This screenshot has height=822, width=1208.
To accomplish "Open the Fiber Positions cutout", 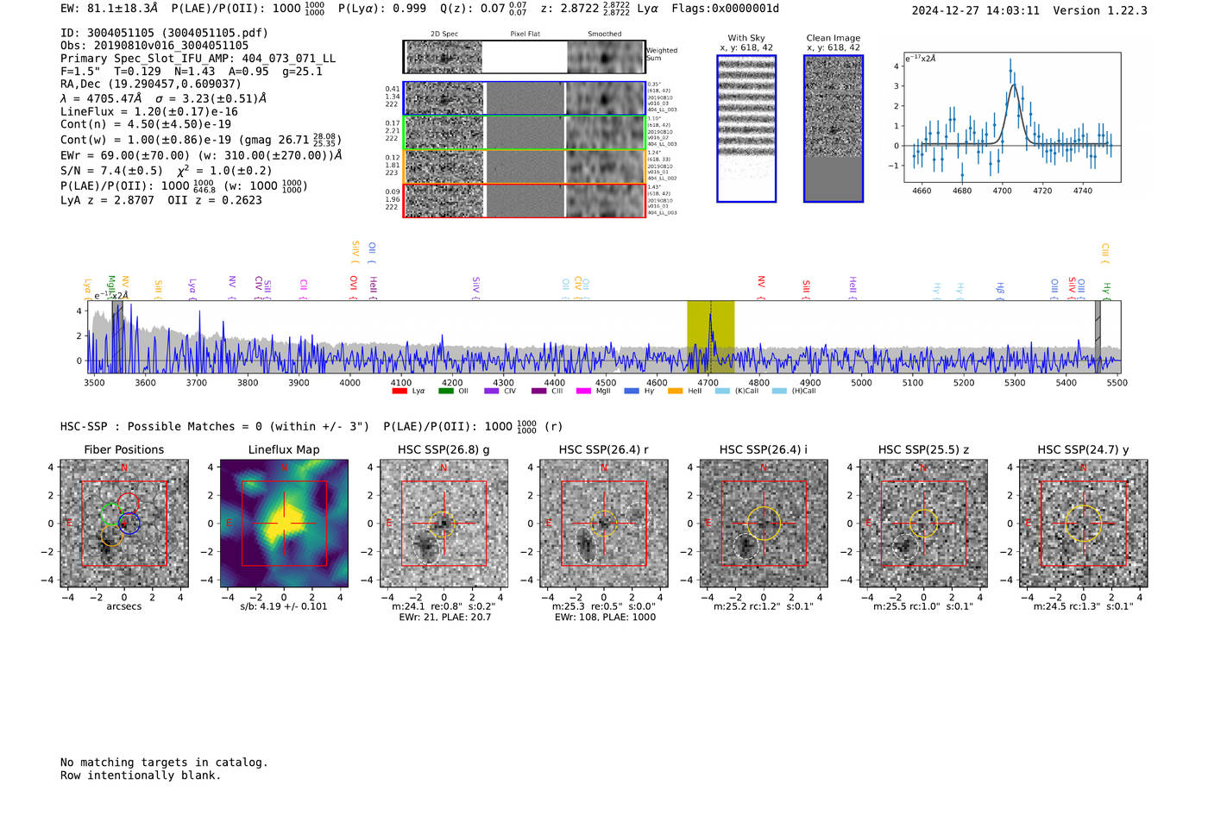I will coord(124,523).
